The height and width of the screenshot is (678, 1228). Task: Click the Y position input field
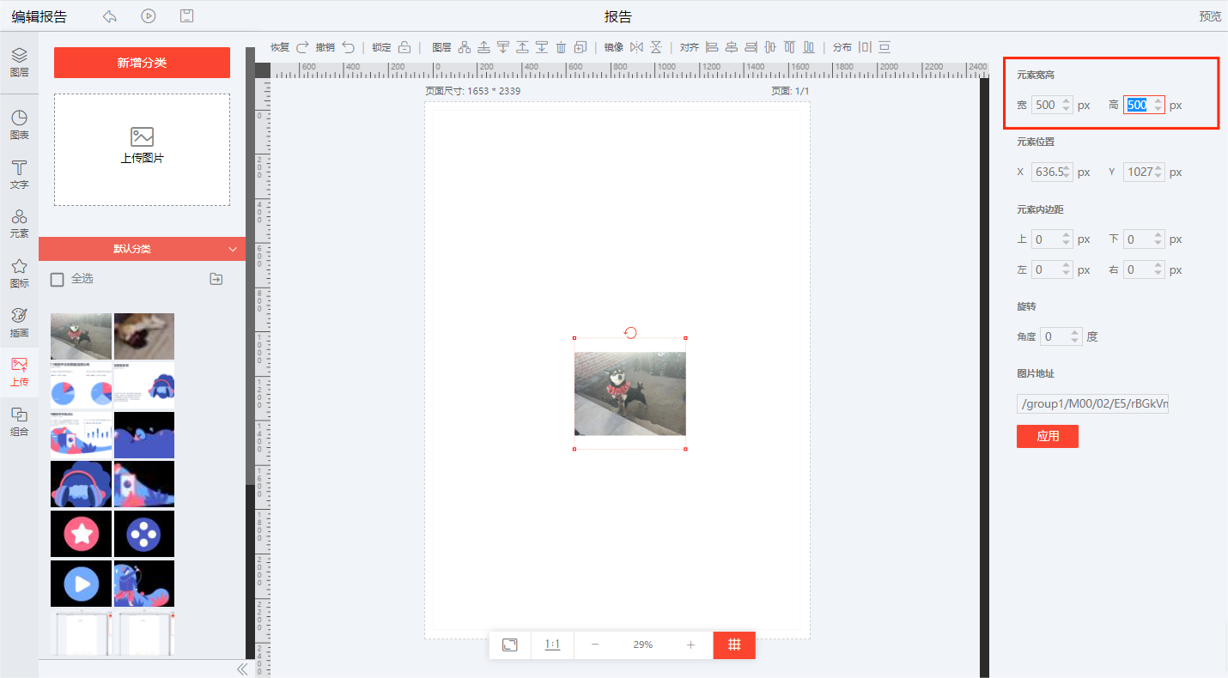[1144, 172]
